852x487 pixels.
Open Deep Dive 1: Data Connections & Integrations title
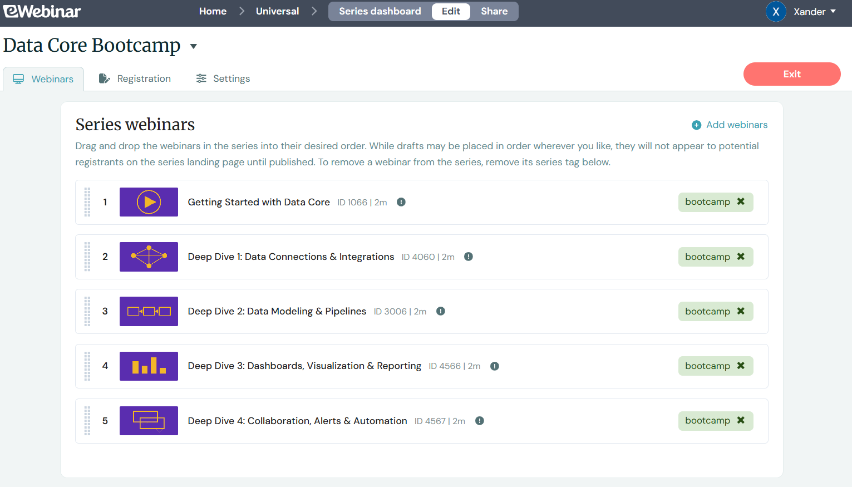[x=291, y=257]
